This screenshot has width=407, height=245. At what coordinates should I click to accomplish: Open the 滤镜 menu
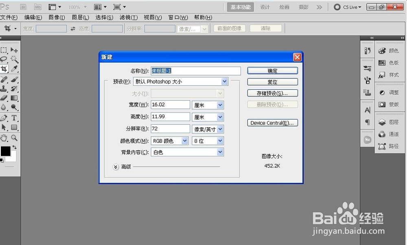[128, 17]
